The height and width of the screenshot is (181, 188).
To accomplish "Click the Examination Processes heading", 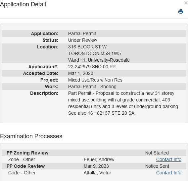I will [x=31, y=136].
